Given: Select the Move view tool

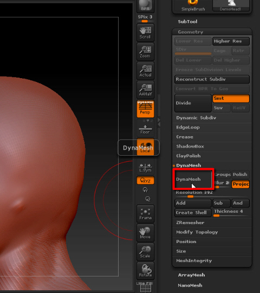Looking at the screenshot, I should pos(145,233).
